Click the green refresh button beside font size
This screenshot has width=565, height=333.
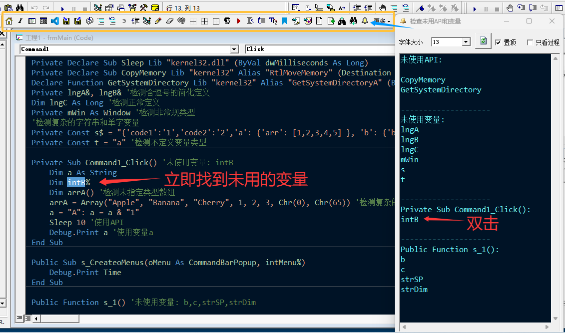483,42
